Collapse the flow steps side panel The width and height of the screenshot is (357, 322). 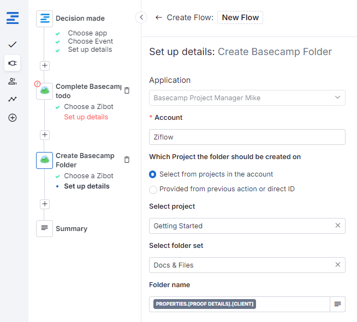141,17
